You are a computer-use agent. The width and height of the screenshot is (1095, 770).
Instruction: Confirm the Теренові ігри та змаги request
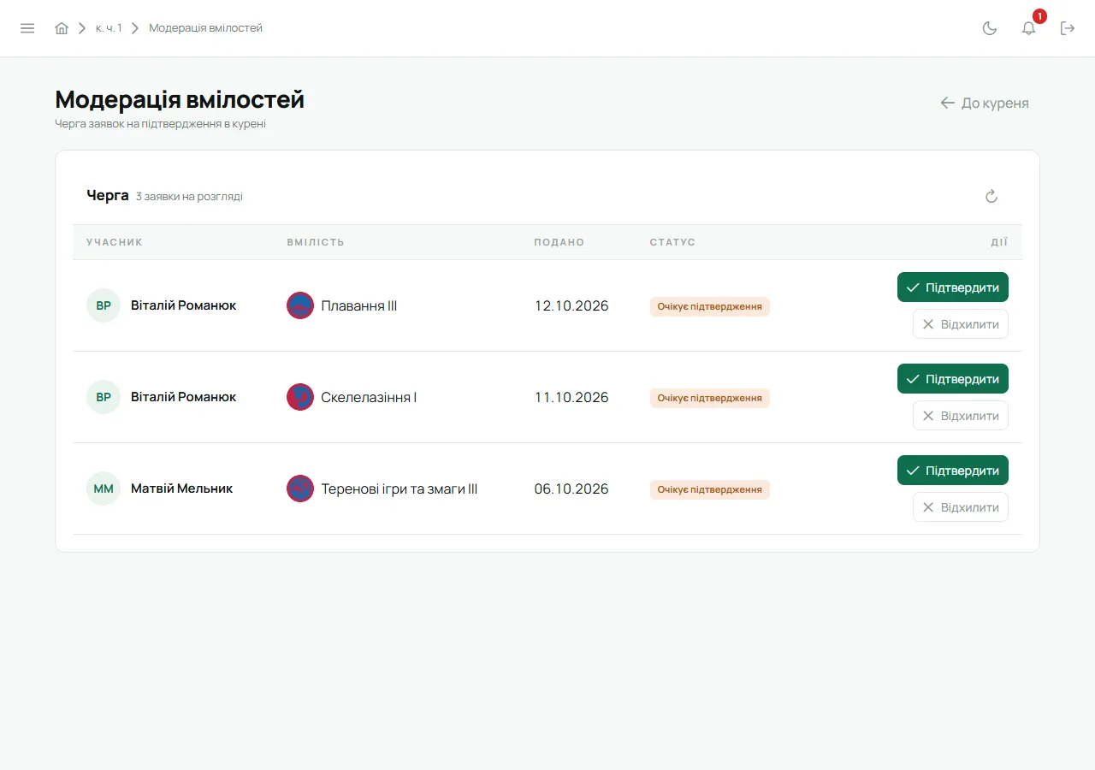(x=953, y=471)
